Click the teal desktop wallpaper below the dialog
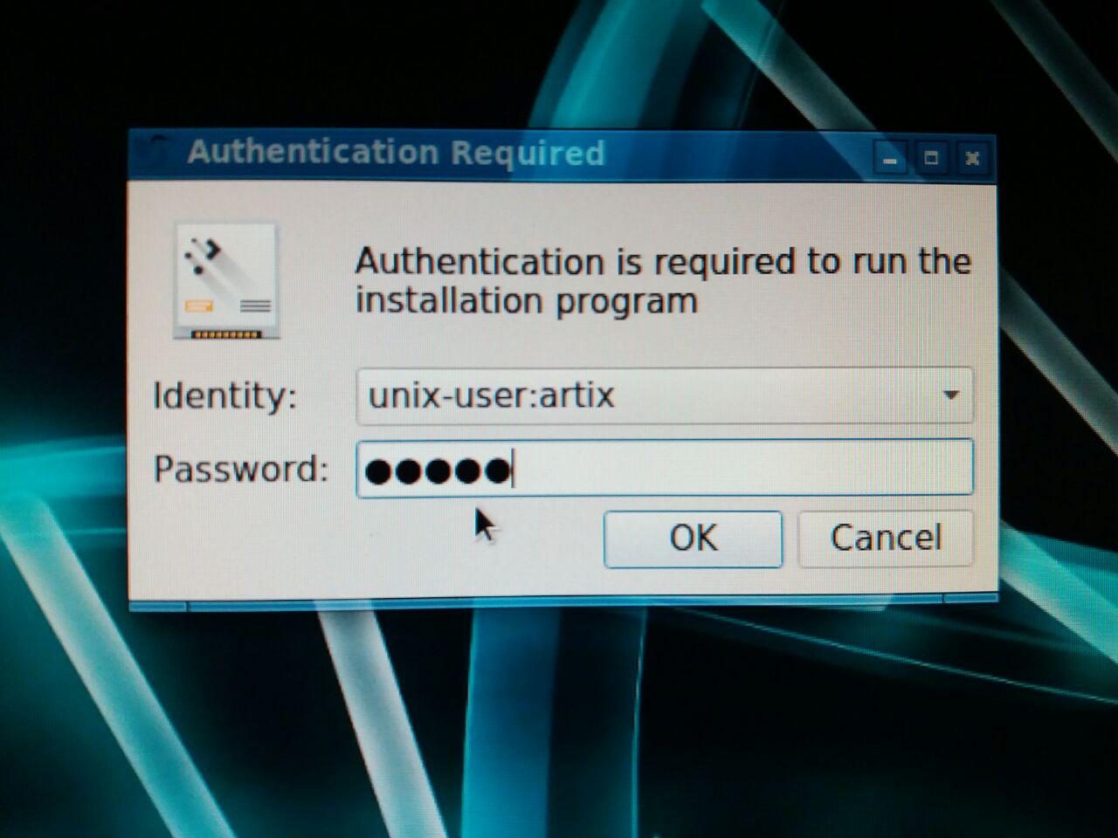Image resolution: width=1118 pixels, height=838 pixels. [559, 725]
